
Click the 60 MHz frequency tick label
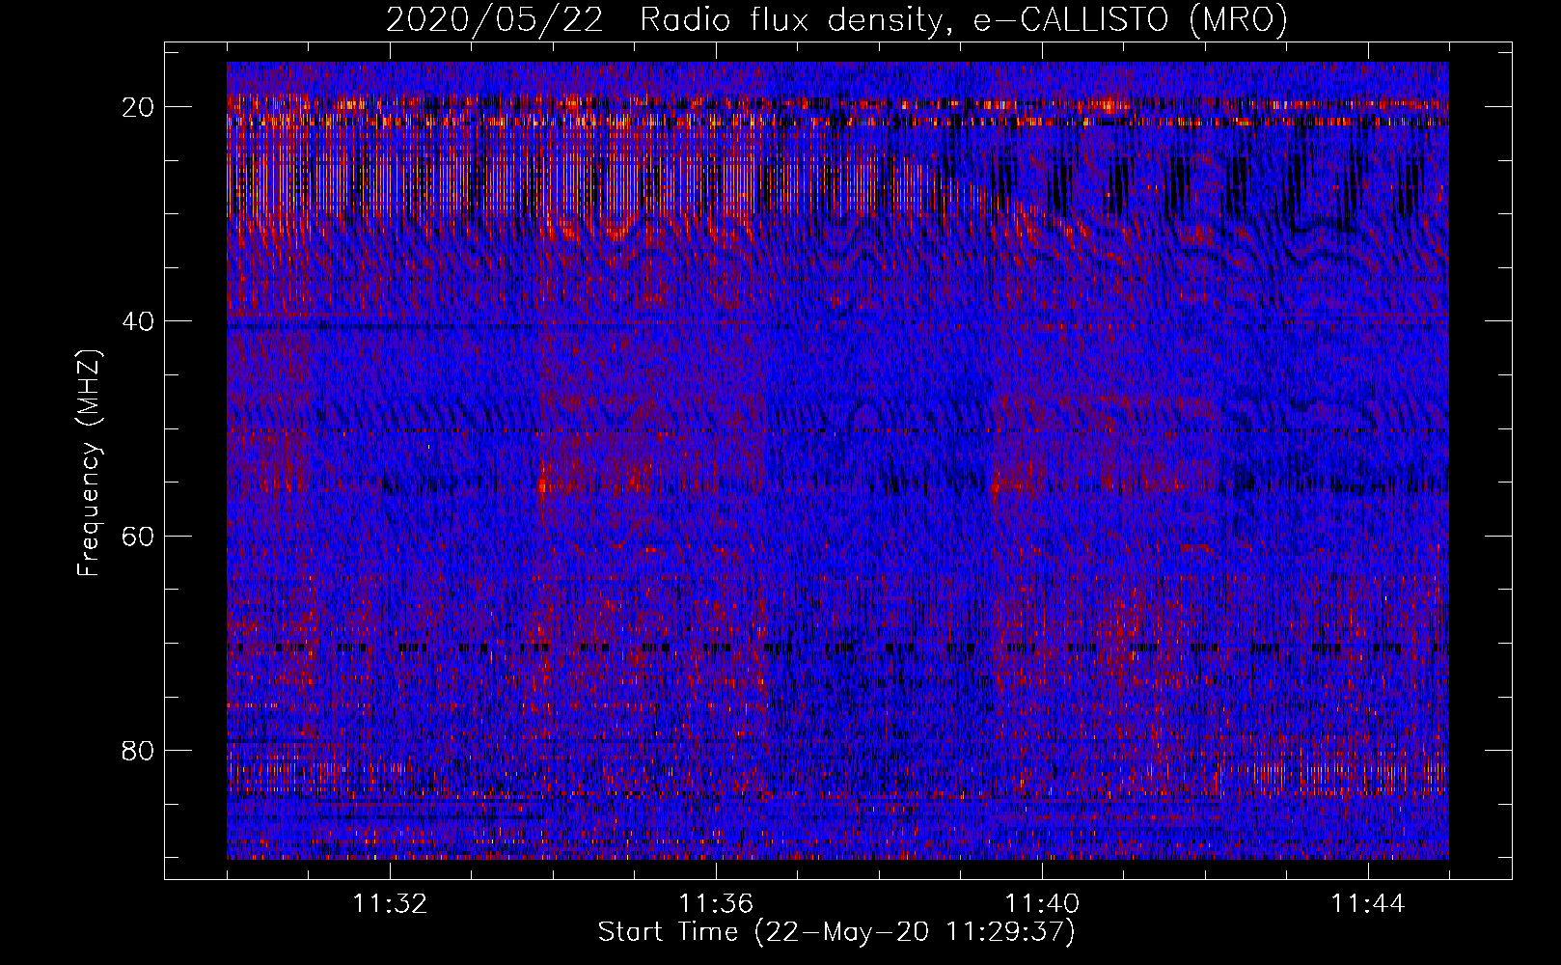click(x=139, y=536)
